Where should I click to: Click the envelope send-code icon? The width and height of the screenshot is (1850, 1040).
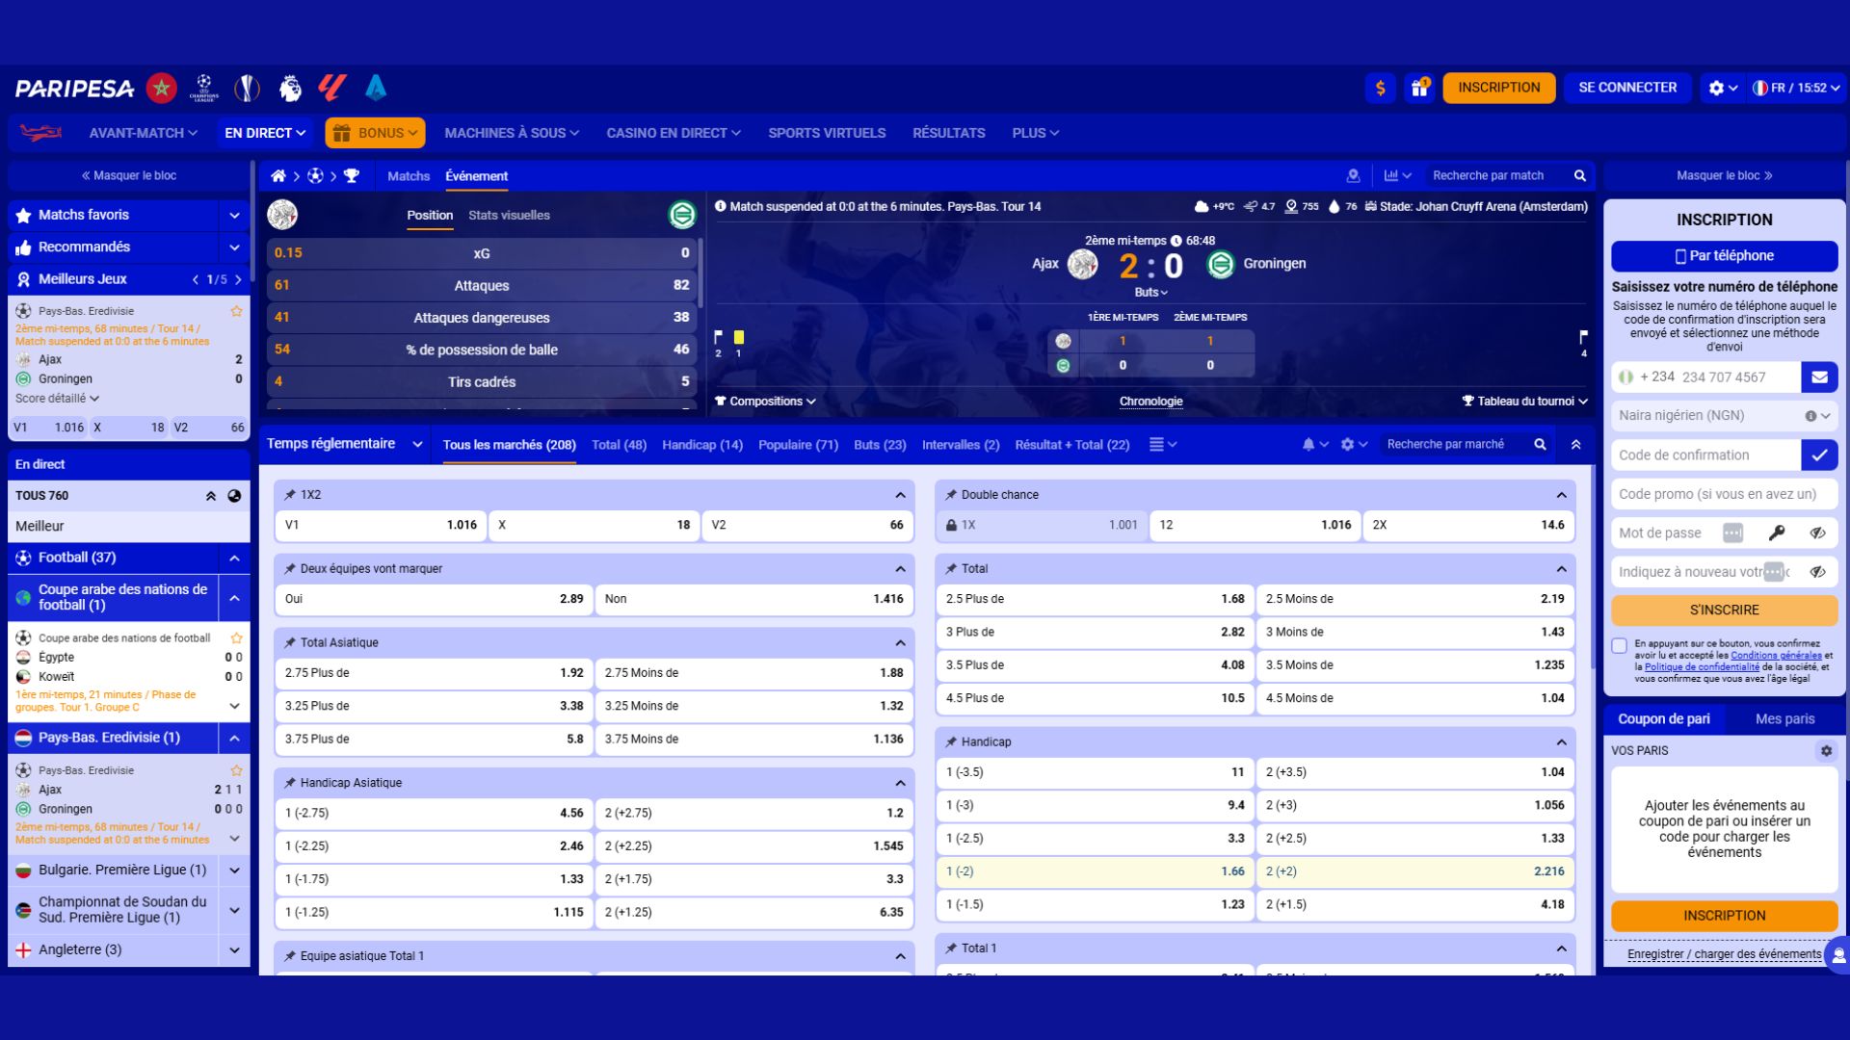tap(1819, 377)
